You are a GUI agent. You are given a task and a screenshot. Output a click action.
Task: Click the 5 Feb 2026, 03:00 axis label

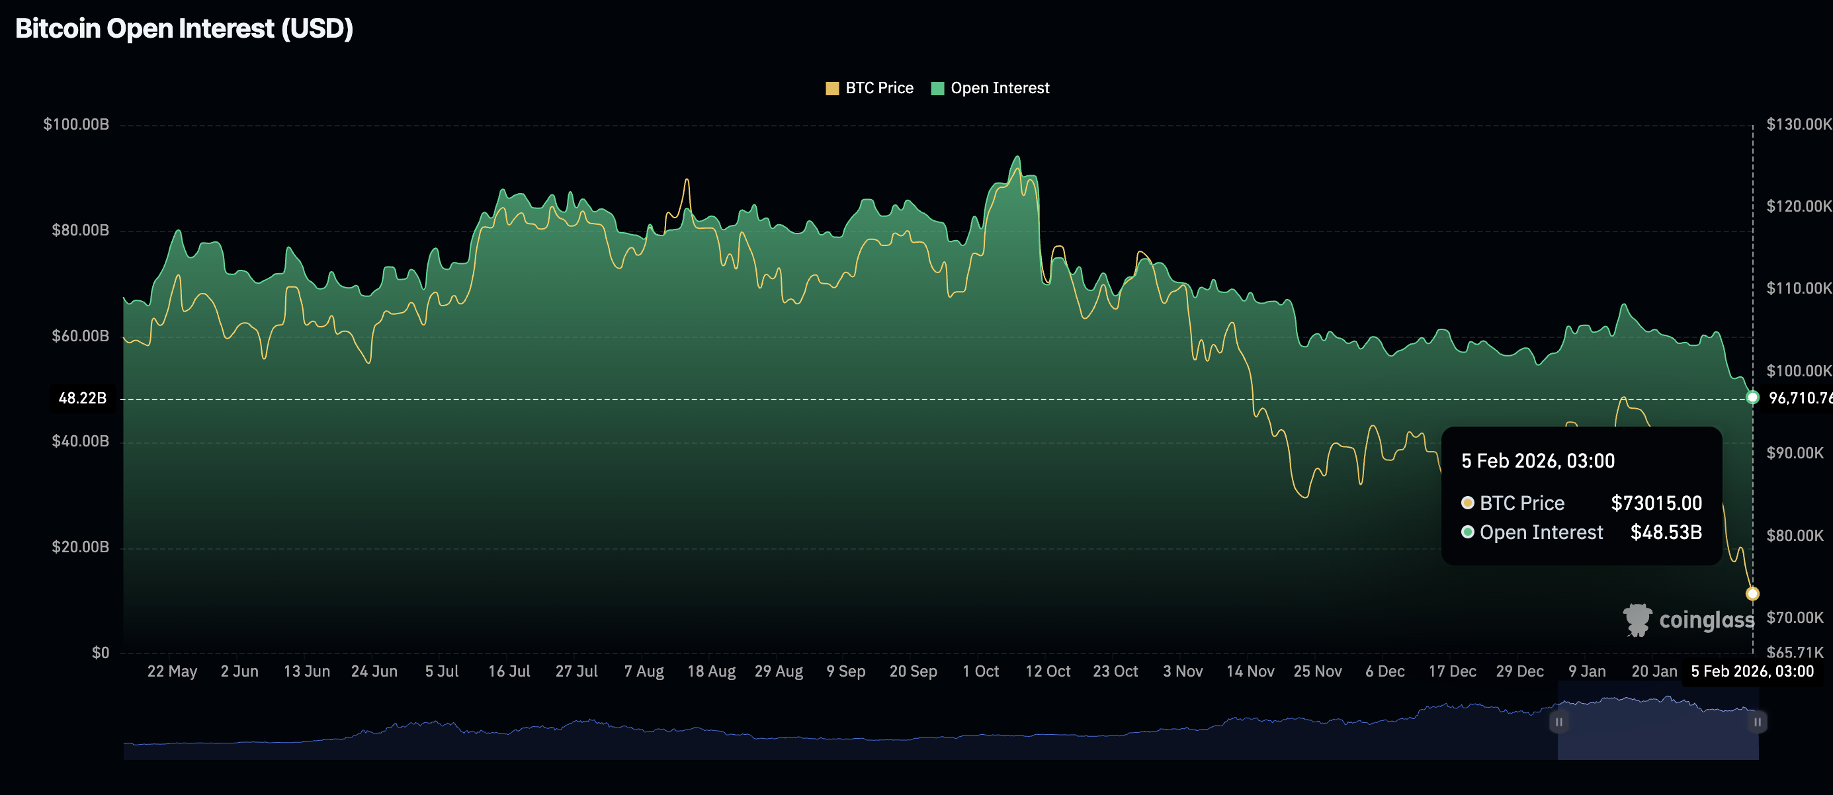(1752, 671)
